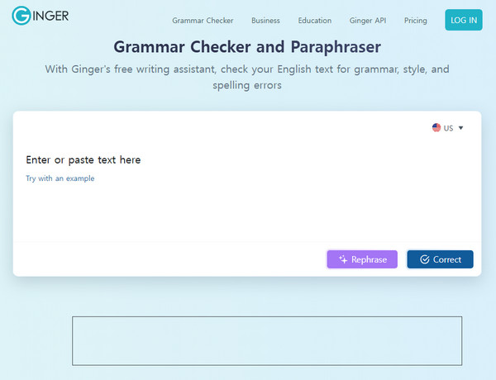The width and height of the screenshot is (496, 380).
Task: Click the empty bordered banner box
Action: point(267,341)
